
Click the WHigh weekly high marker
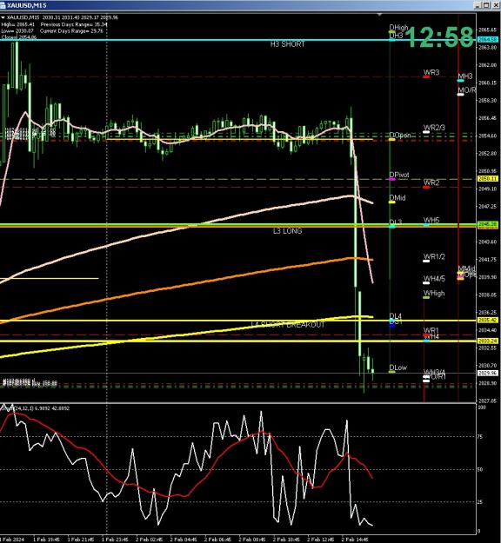tap(426, 297)
